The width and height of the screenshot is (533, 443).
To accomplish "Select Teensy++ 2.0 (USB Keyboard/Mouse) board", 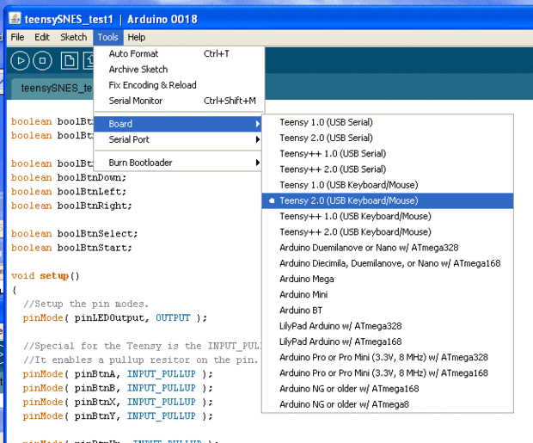I will pos(388,231).
